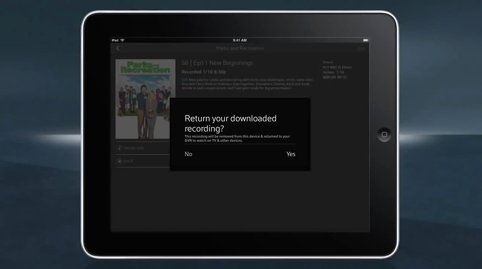The image size is (482, 269).
Task: Expand the Details section on the right
Action: point(328,62)
